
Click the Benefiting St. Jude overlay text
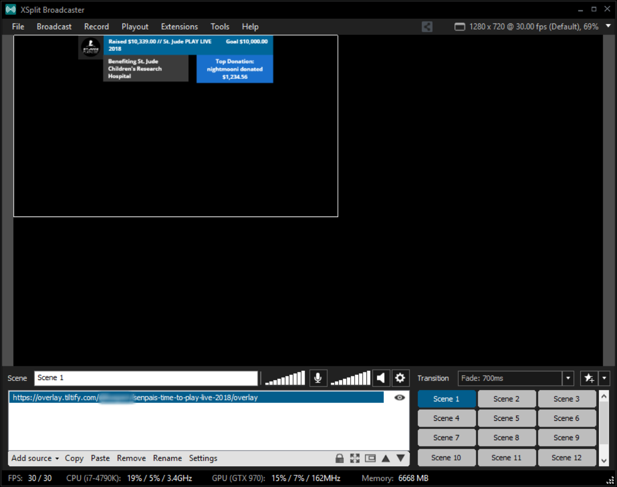tap(135, 69)
